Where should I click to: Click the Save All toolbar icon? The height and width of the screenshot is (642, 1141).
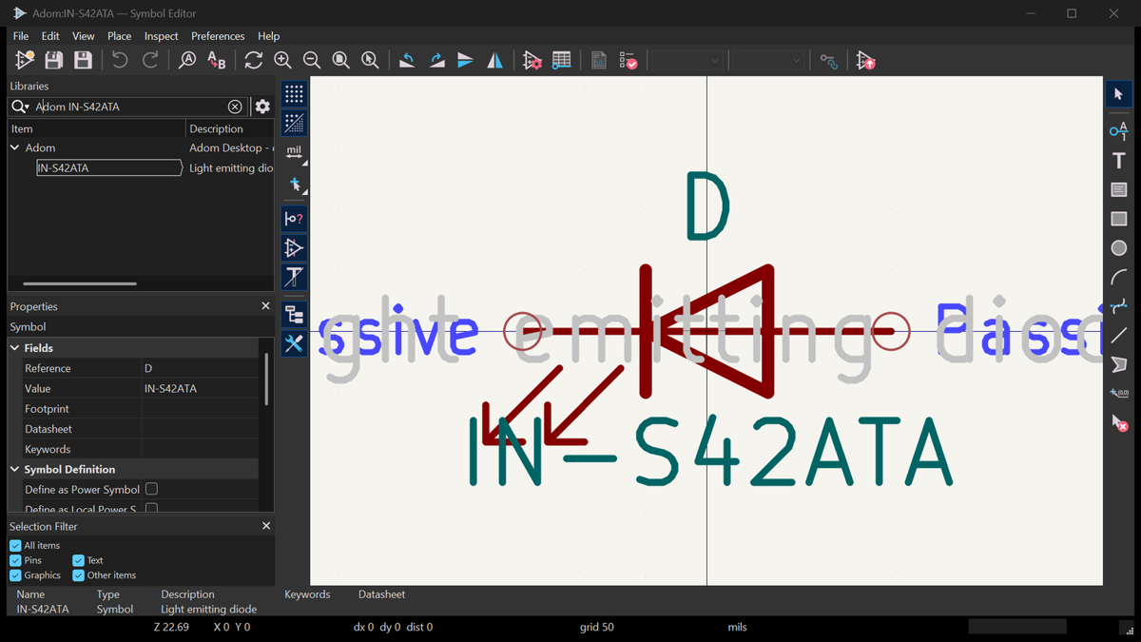click(x=84, y=60)
